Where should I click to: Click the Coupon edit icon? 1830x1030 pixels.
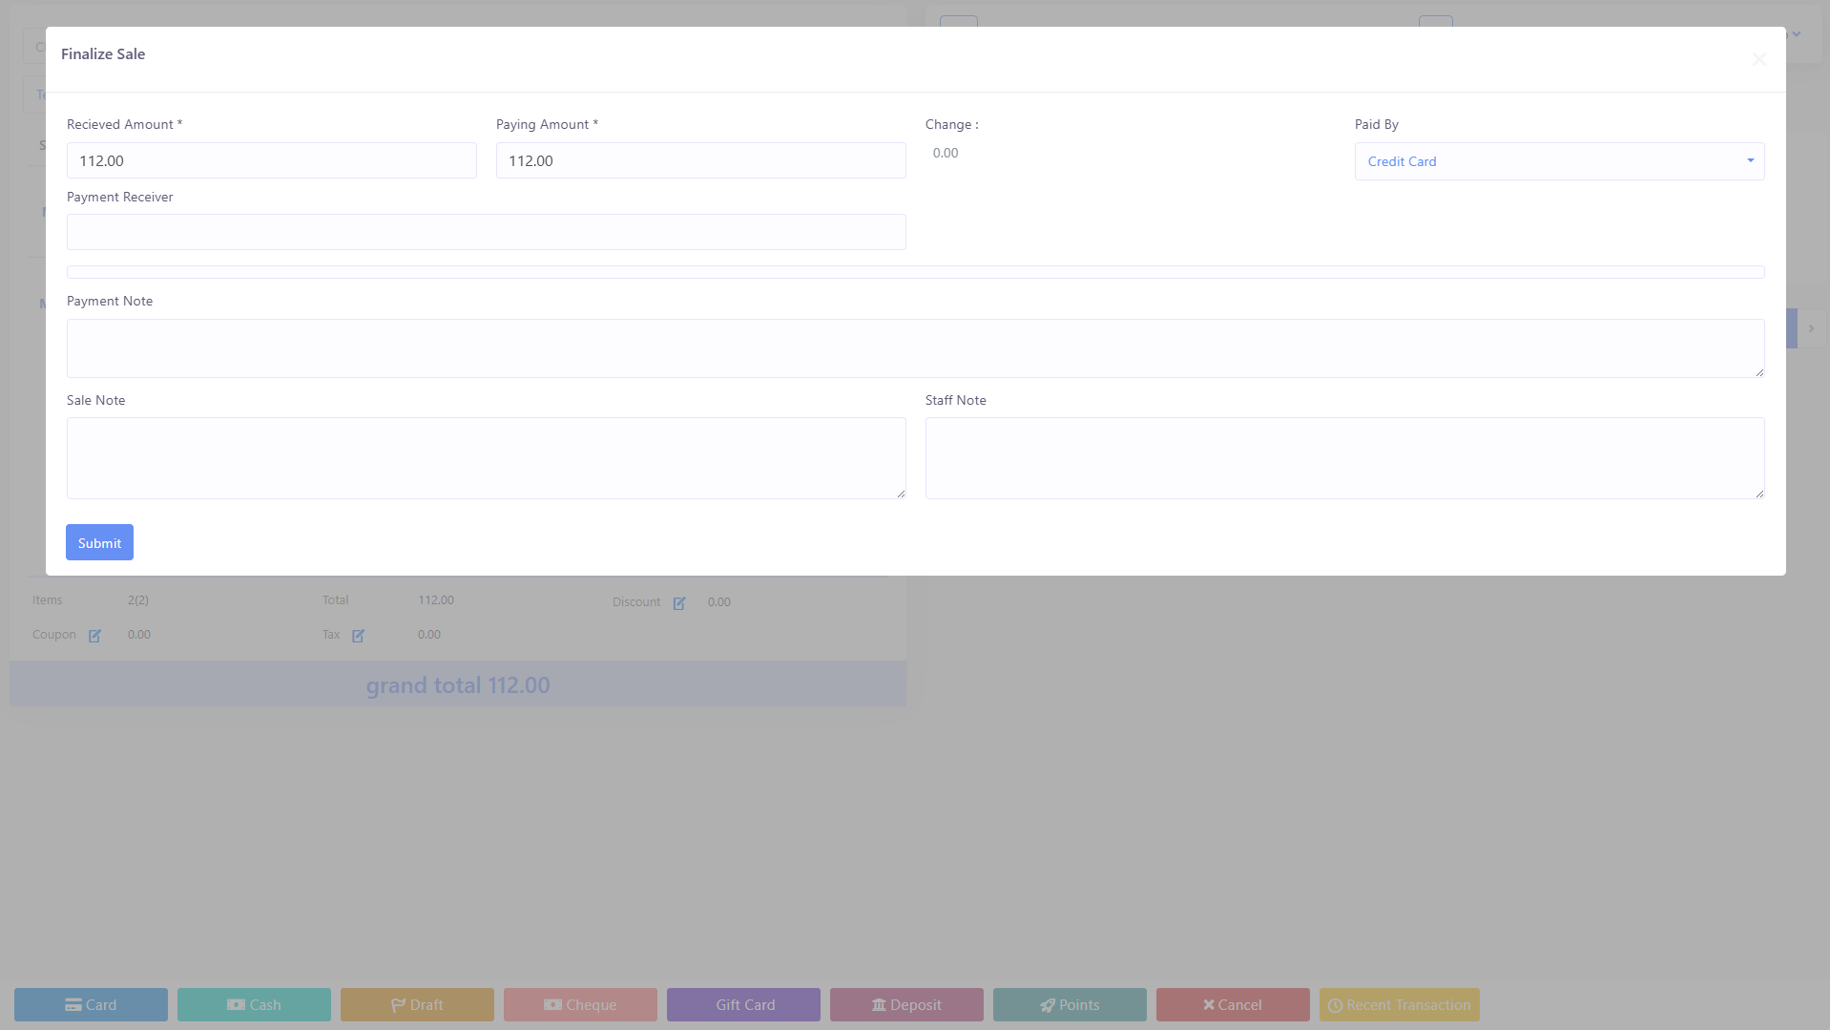(94, 636)
